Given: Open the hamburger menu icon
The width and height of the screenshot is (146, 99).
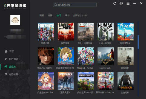Looking at the screenshot, I should pos(128,3).
